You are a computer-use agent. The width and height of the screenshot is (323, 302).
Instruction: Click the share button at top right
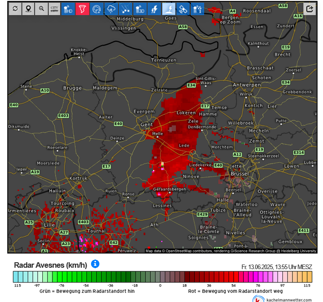point(309,9)
